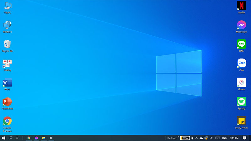Click the Show desktop sliver
Image resolution: width=251 pixels, height=141 pixels.
250,138
